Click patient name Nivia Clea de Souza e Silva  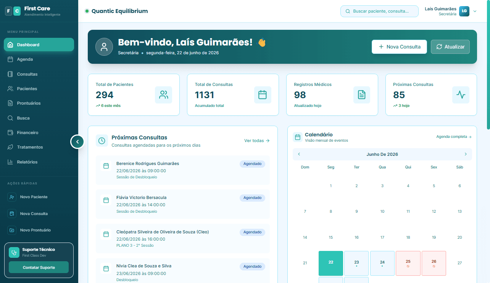(x=144, y=266)
